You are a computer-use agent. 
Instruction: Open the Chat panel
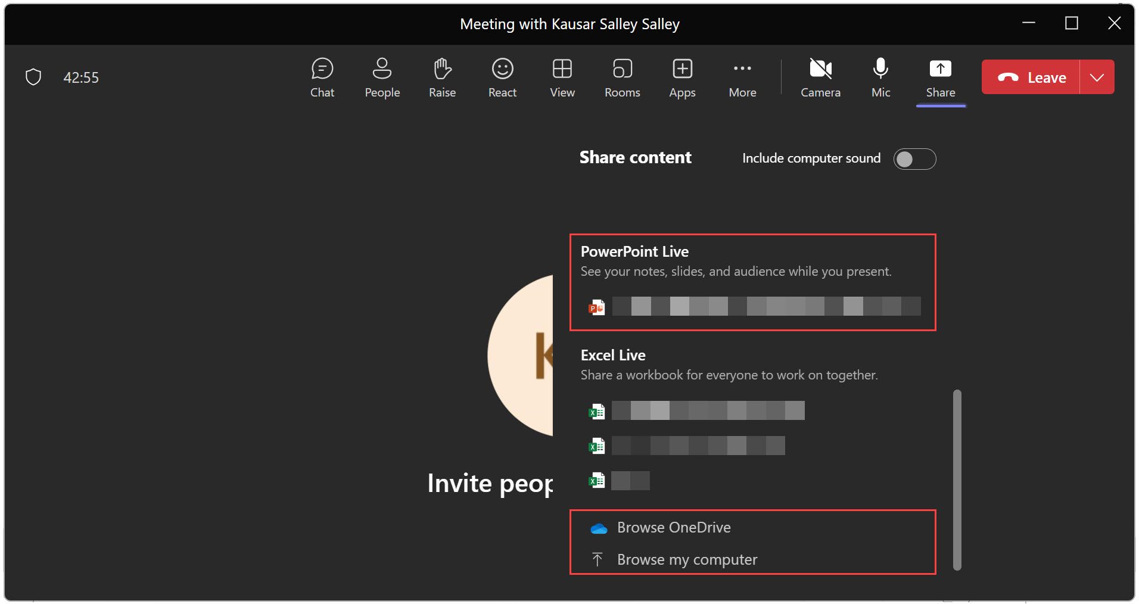click(322, 77)
